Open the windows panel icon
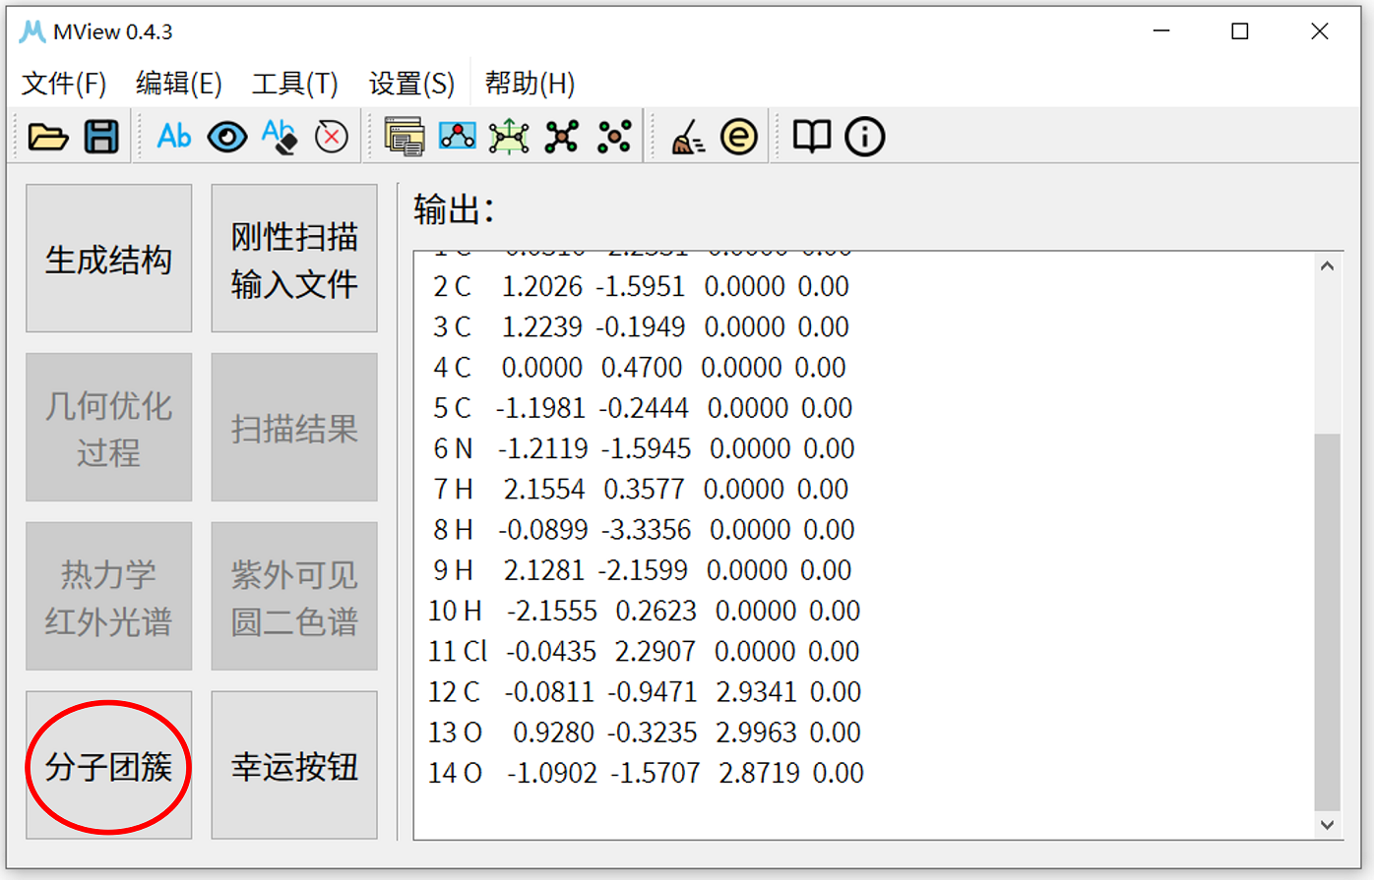This screenshot has height=880, width=1374. [x=406, y=137]
